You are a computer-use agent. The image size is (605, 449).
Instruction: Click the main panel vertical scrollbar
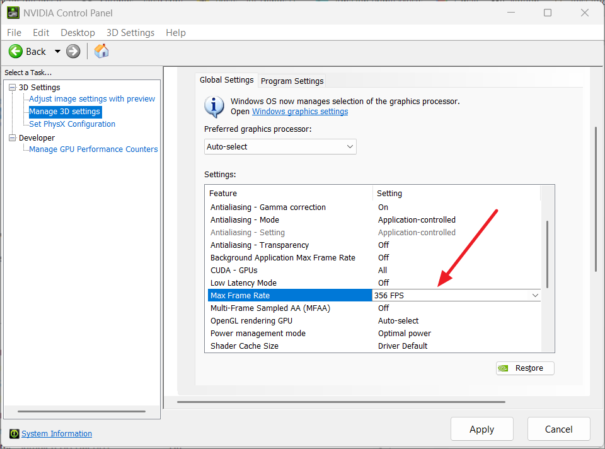pos(596,199)
